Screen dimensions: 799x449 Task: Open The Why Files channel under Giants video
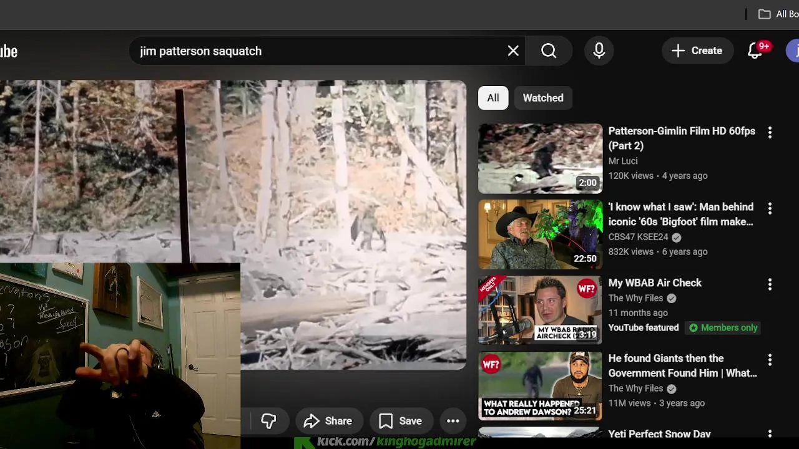pos(635,389)
